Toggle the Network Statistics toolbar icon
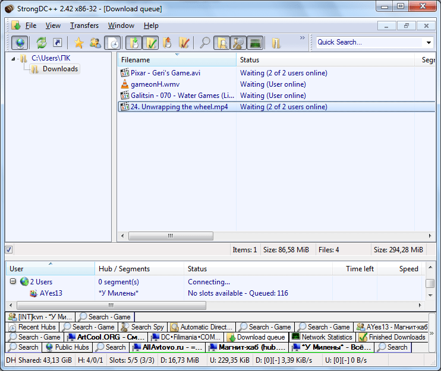Screen dimensions: 441x371 click(x=255, y=43)
